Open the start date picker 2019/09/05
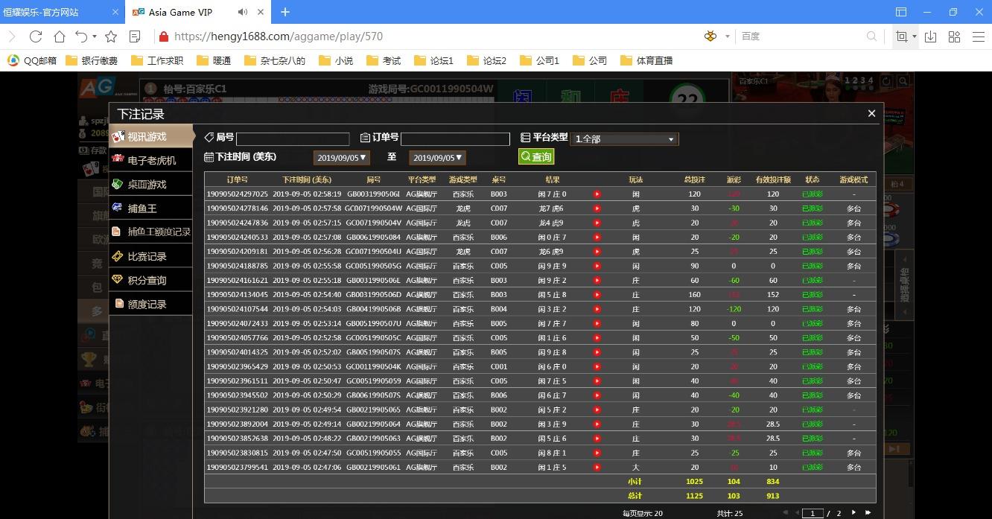Screen dimensions: 992x519 click(342, 158)
